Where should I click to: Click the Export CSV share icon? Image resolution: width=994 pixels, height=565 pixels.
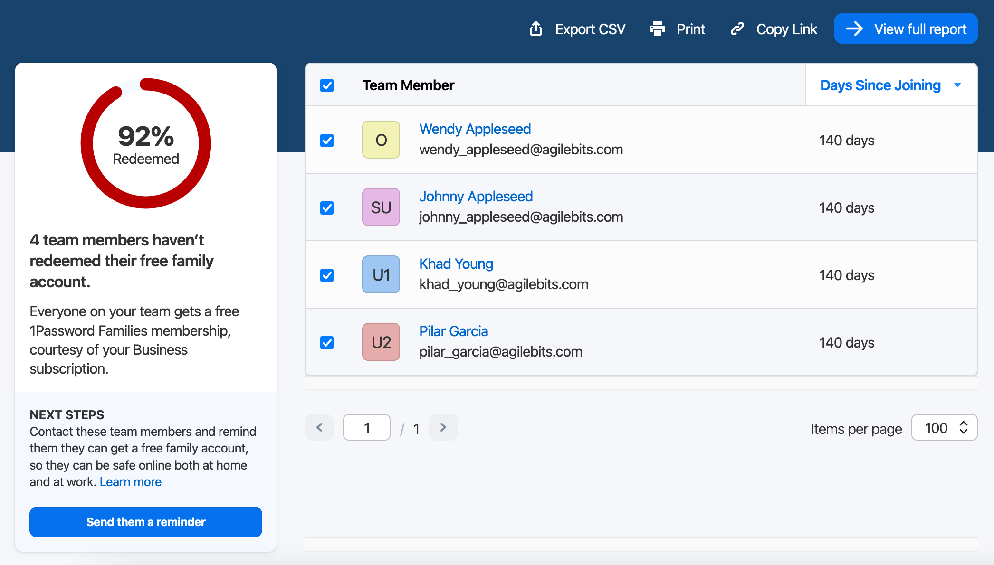pyautogui.click(x=536, y=28)
